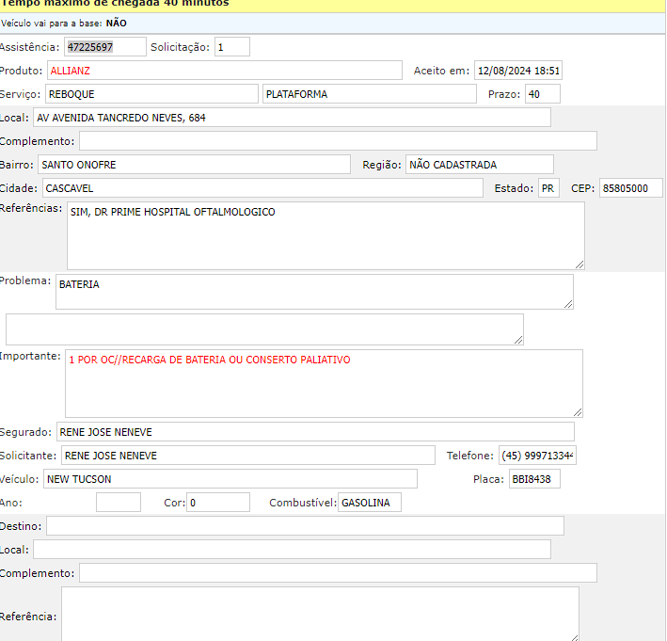
Task: Focus the Estado field with PR
Action: pos(548,188)
